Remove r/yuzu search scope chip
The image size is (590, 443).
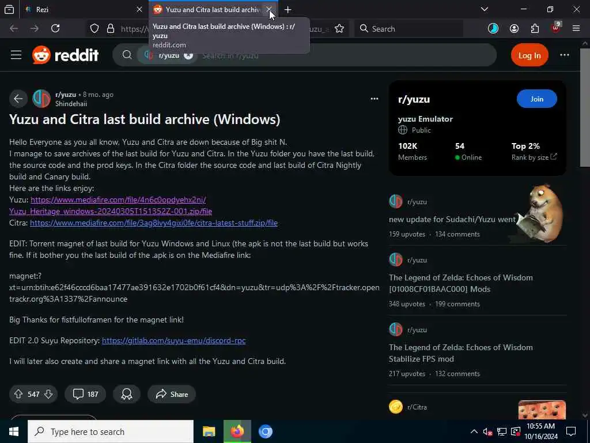click(x=188, y=55)
